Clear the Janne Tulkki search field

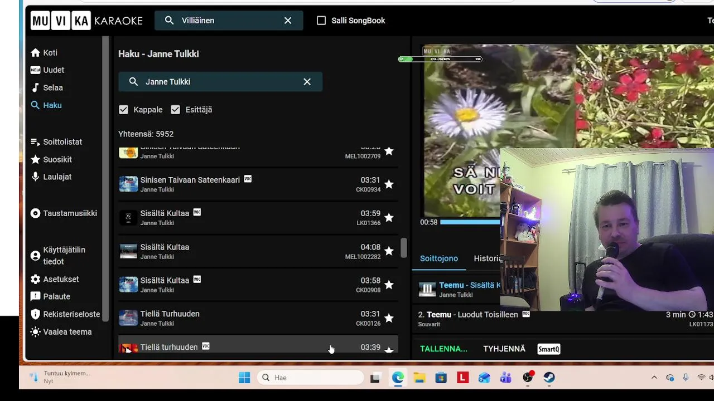pyautogui.click(x=307, y=81)
